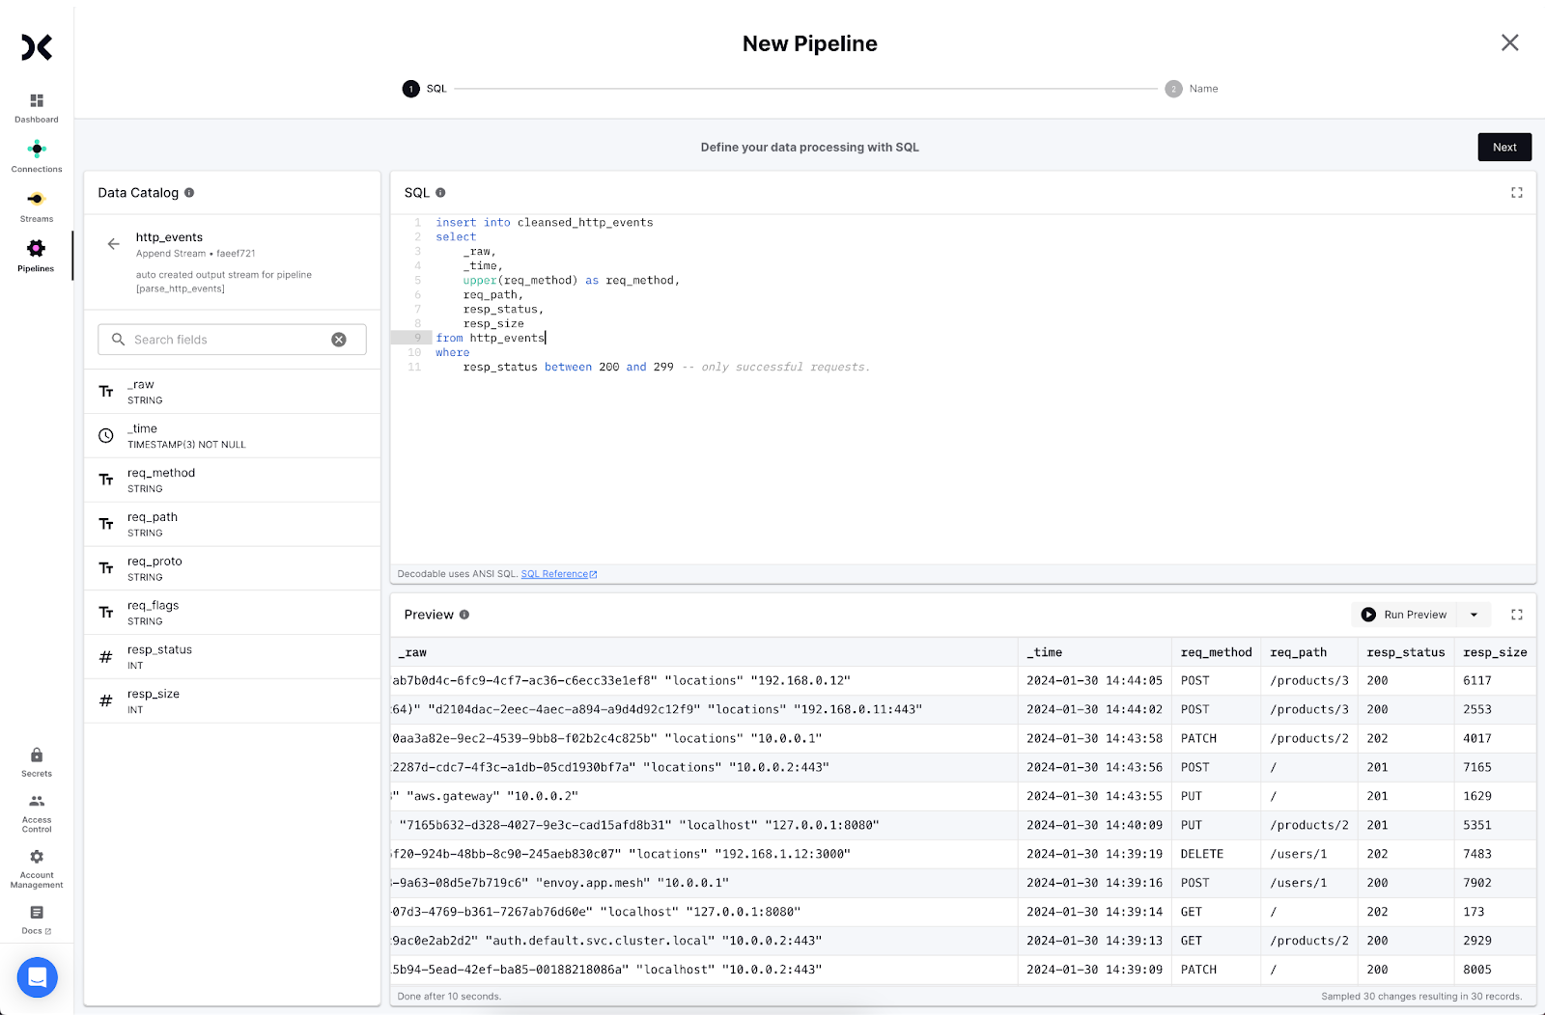1545x1015 pixels.
Task: Click the Next button
Action: click(1503, 147)
